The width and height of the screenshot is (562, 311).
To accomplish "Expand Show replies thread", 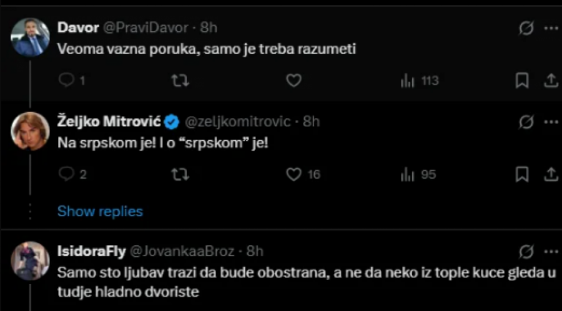I will [x=100, y=211].
